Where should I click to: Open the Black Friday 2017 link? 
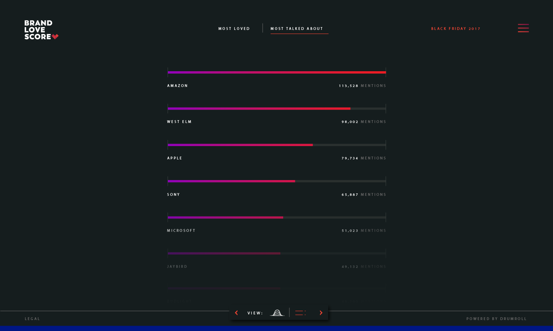tap(456, 29)
